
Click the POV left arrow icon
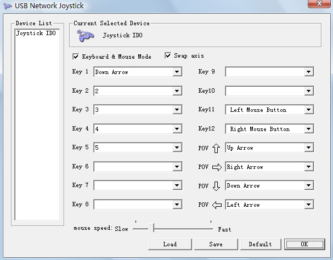(217, 205)
